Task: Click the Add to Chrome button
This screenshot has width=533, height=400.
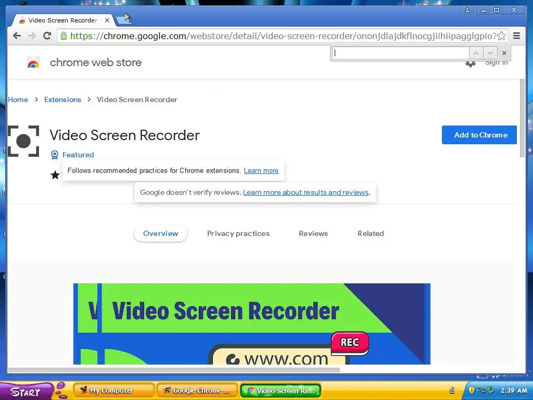Action: pyautogui.click(x=479, y=135)
